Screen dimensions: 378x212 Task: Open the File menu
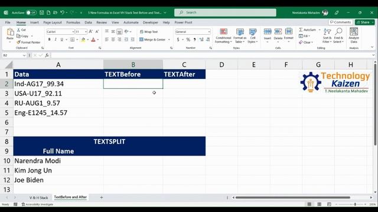[x=8, y=22]
